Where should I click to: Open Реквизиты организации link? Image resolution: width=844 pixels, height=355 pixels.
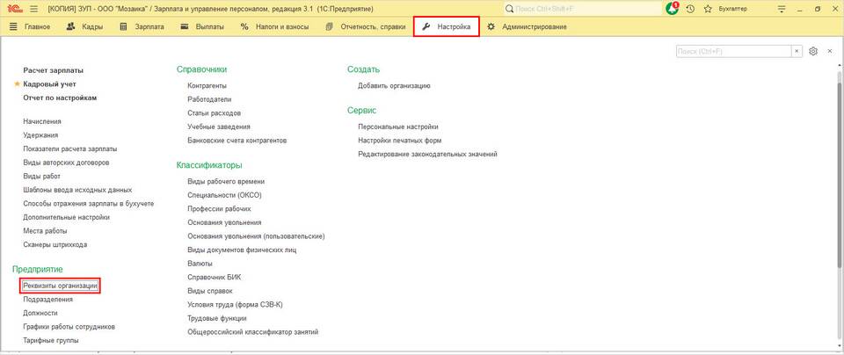coord(61,286)
